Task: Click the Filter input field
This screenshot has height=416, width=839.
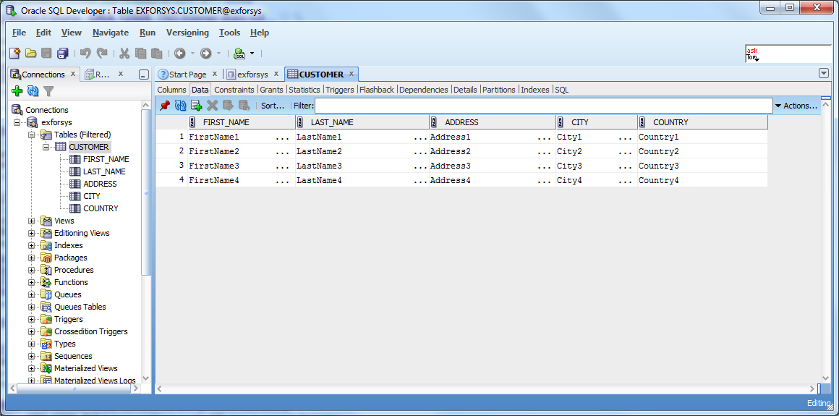Action: [x=542, y=106]
